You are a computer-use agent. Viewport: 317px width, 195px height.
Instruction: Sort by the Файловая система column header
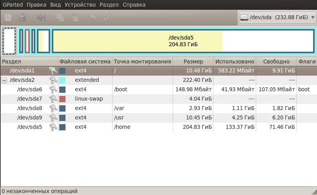(85, 61)
